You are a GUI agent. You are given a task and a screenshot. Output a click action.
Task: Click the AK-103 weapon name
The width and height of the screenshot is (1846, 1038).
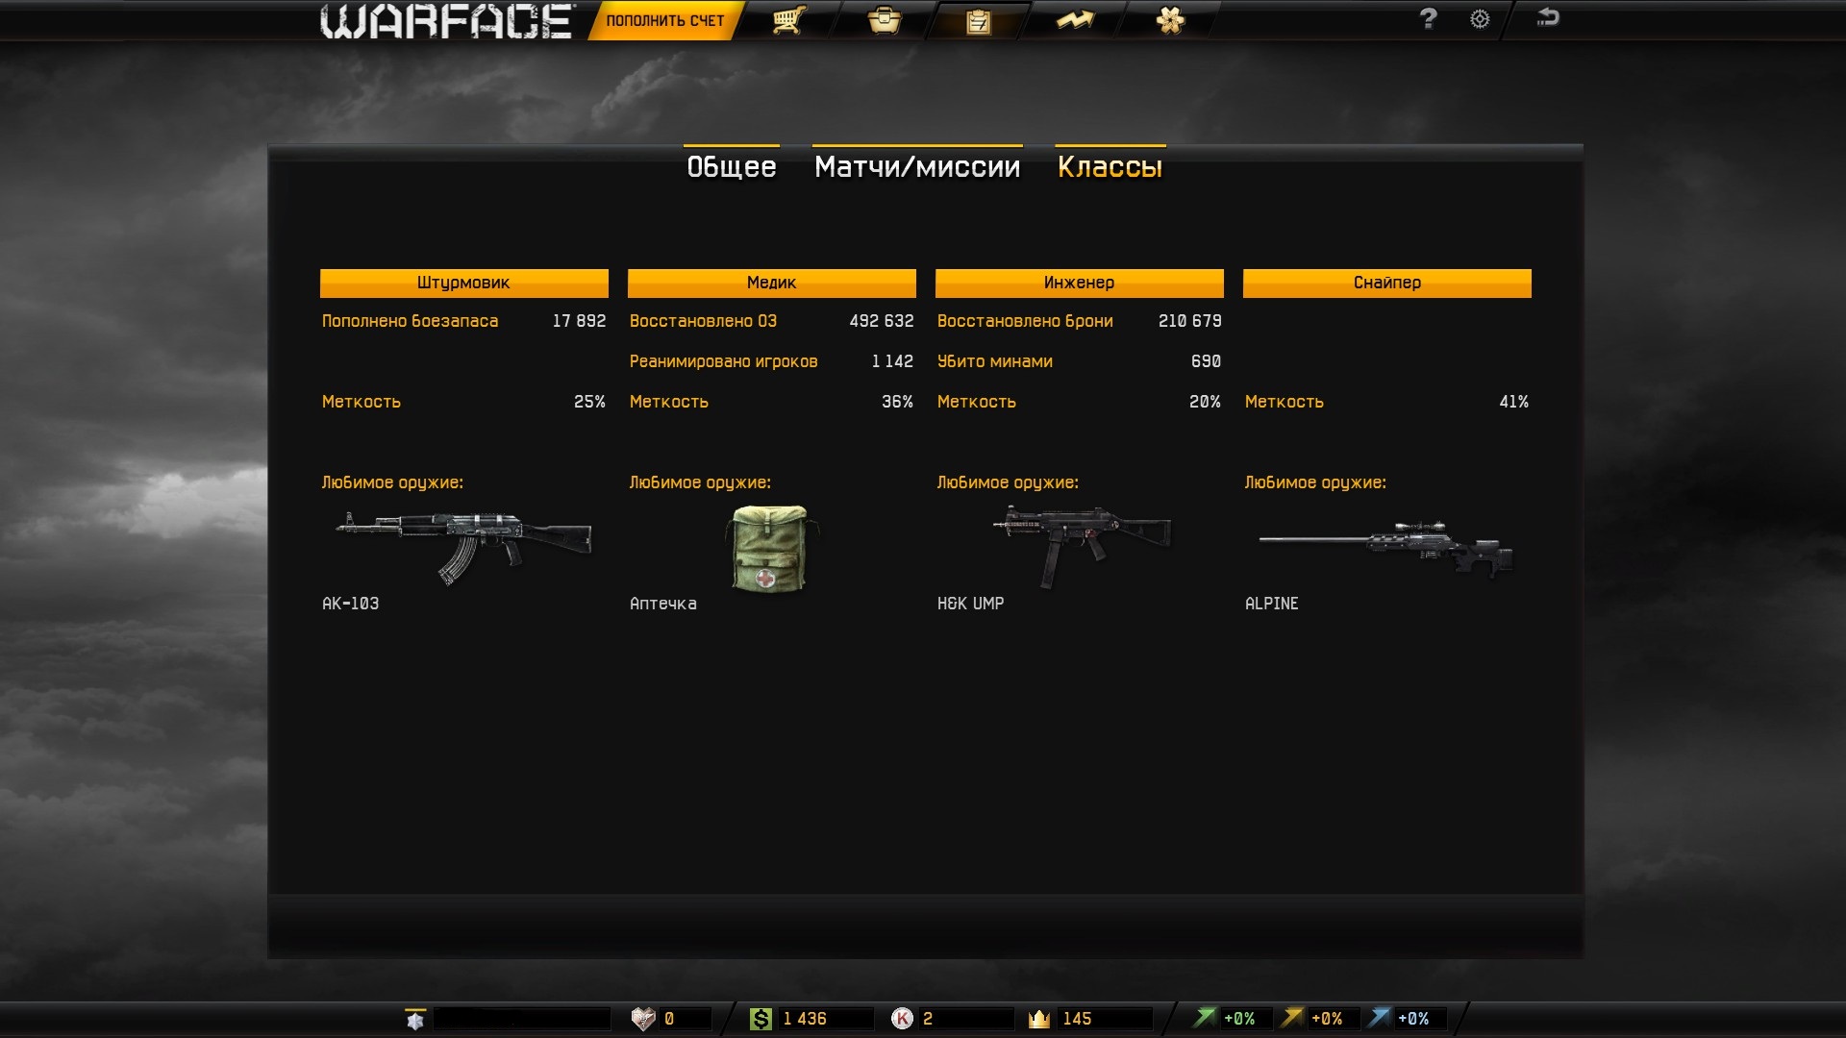350,604
